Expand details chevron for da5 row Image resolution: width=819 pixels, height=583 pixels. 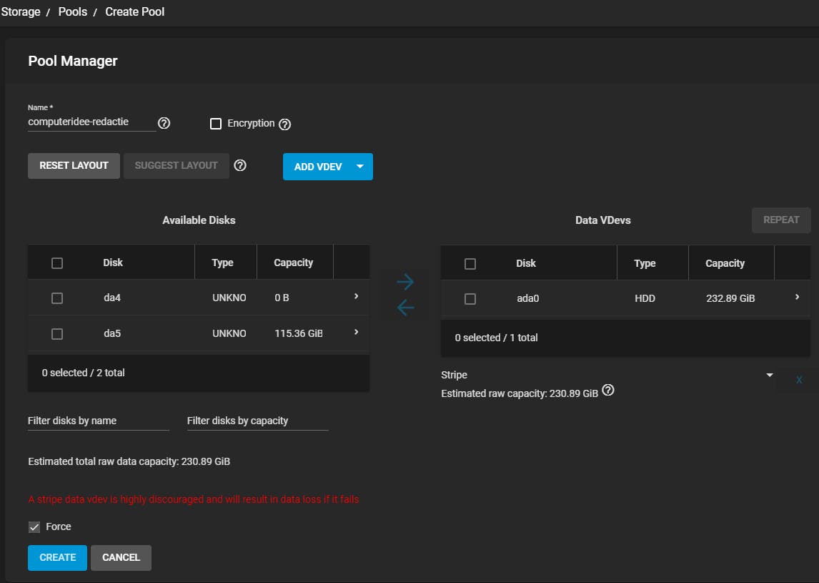tap(356, 332)
